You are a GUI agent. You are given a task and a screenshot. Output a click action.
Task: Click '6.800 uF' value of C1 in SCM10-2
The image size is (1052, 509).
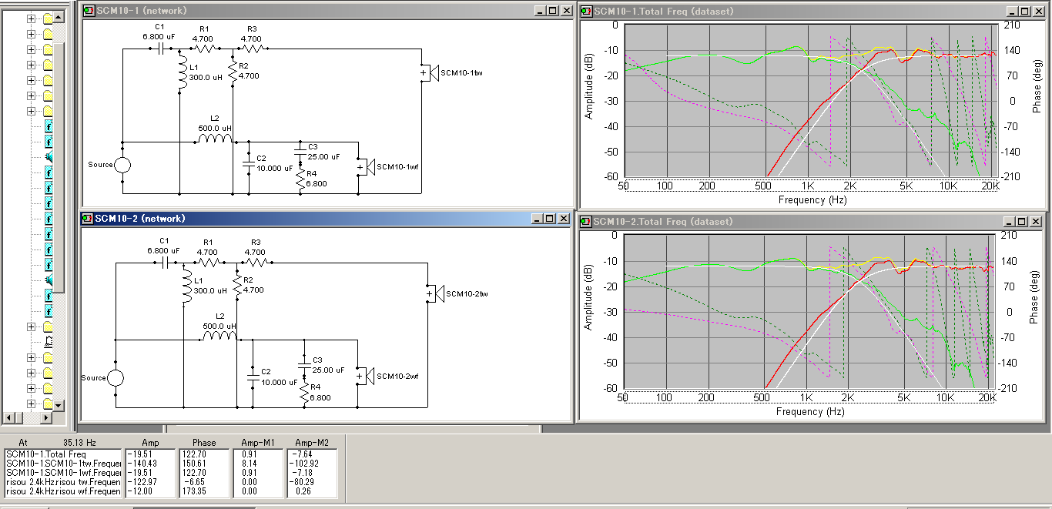[163, 250]
